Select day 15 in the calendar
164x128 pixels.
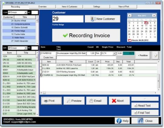[x=133, y=29]
